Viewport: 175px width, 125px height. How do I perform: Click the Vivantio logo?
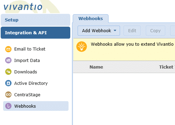[23, 7]
